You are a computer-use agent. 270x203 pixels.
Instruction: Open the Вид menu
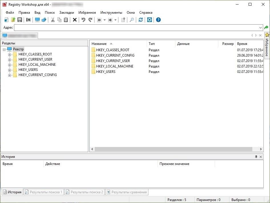37,12
